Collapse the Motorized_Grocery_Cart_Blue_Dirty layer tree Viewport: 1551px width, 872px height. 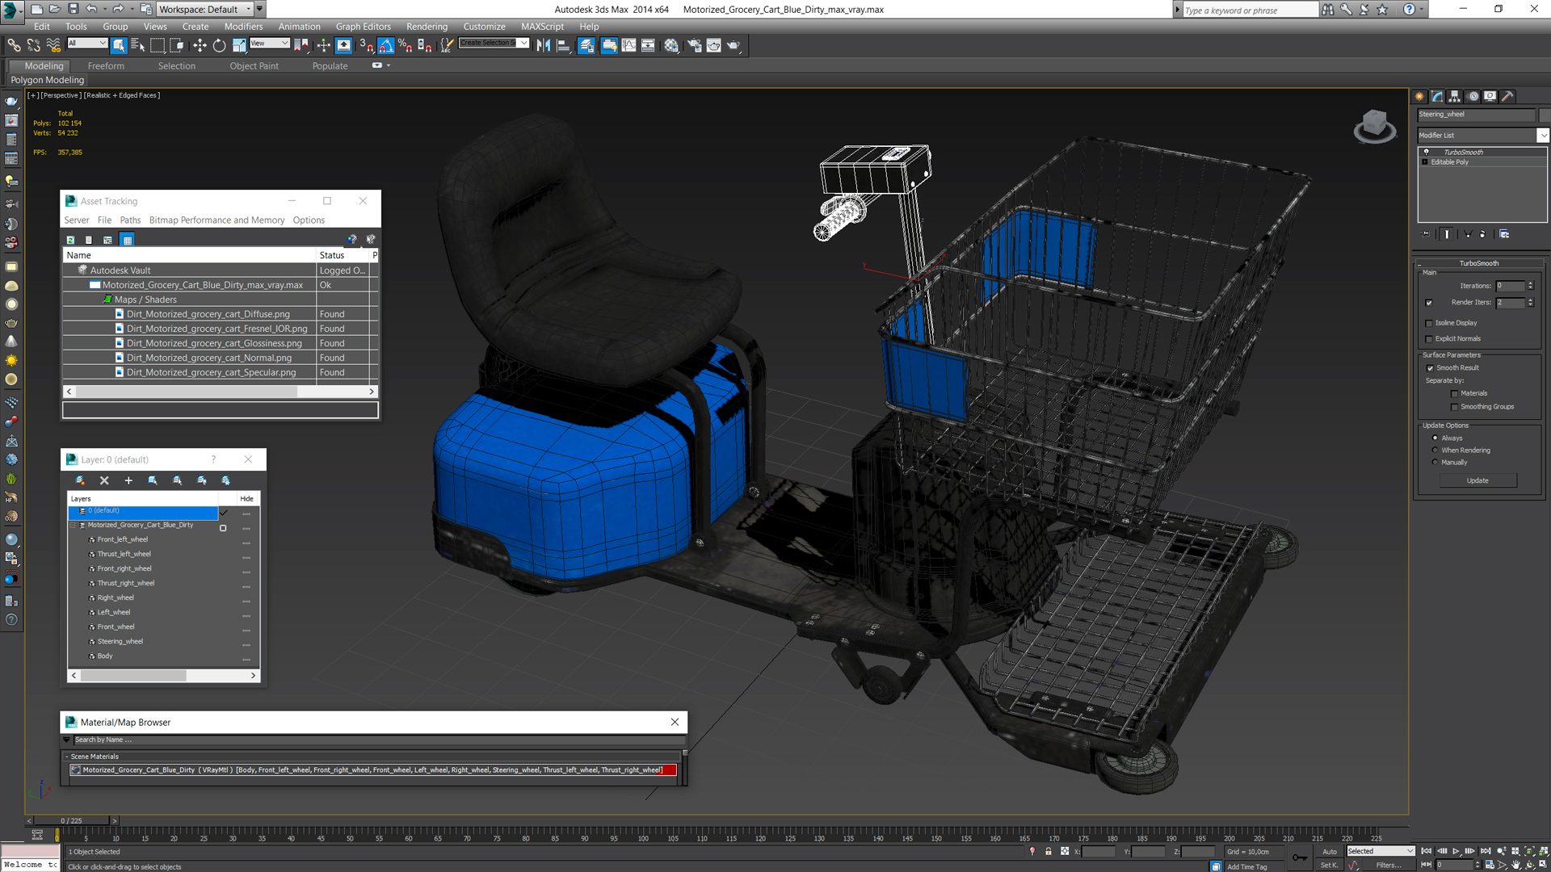point(73,525)
